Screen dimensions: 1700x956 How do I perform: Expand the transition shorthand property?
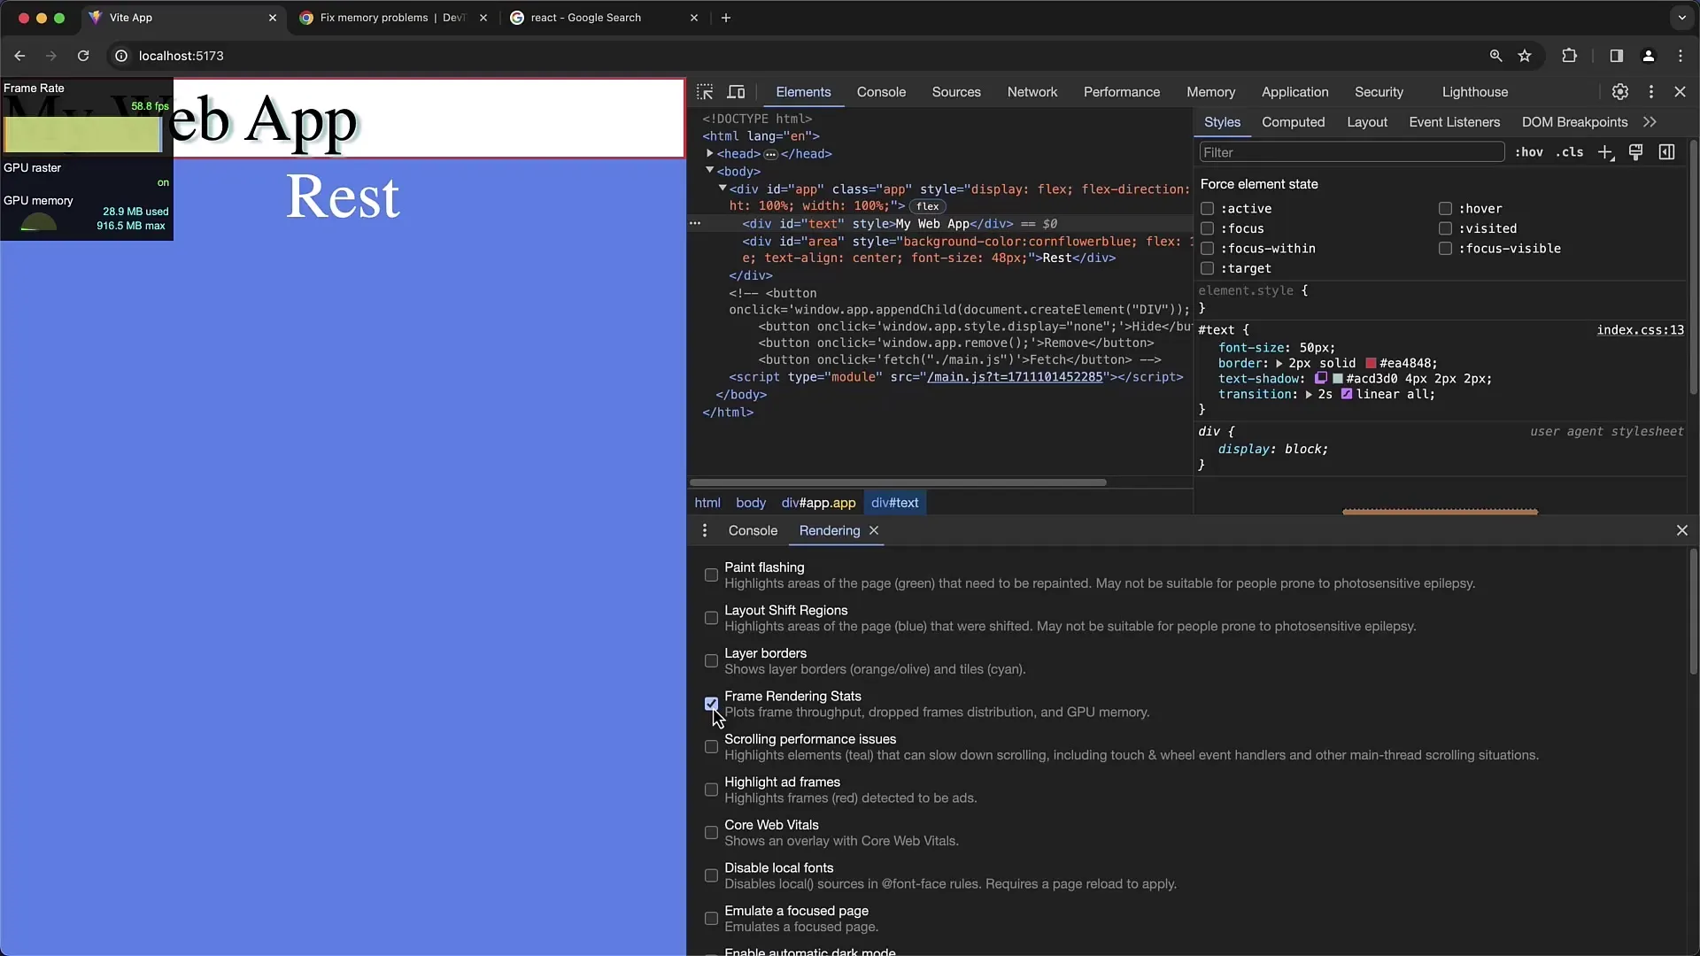point(1308,395)
